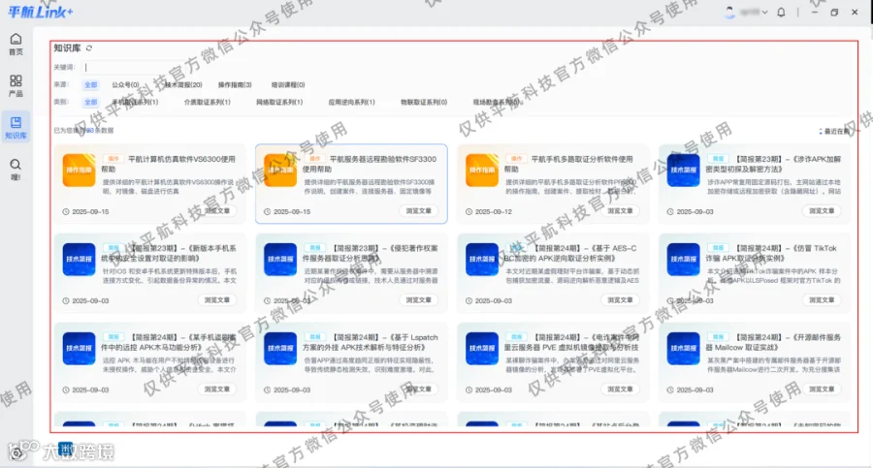Screen dimensions: 873x468
Task: Click 浏览文章 on AES-CBC加密APK card
Action: [x=620, y=300]
